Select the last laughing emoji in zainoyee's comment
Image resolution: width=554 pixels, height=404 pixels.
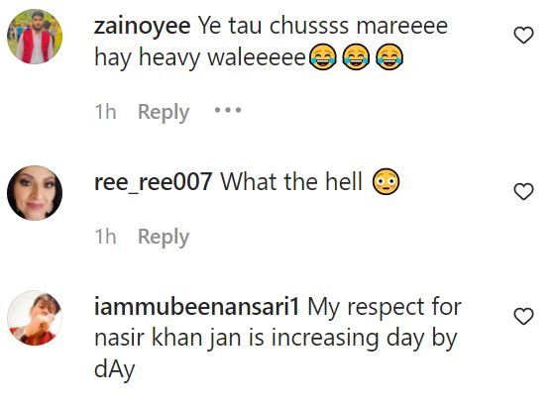389,57
